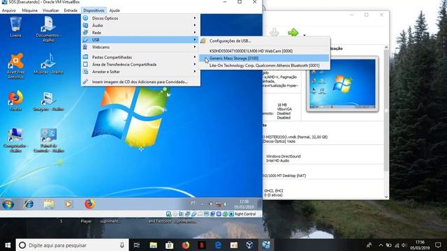This screenshot has width=447, height=251.
Task: Click the network status bar indicator
Action: click(188, 214)
